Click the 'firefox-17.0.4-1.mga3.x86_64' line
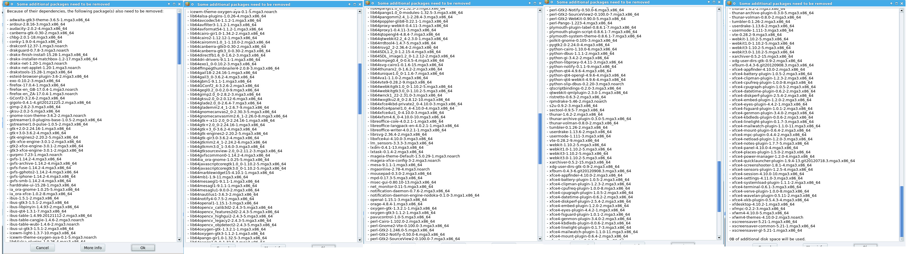907x254 pixels. [36, 85]
